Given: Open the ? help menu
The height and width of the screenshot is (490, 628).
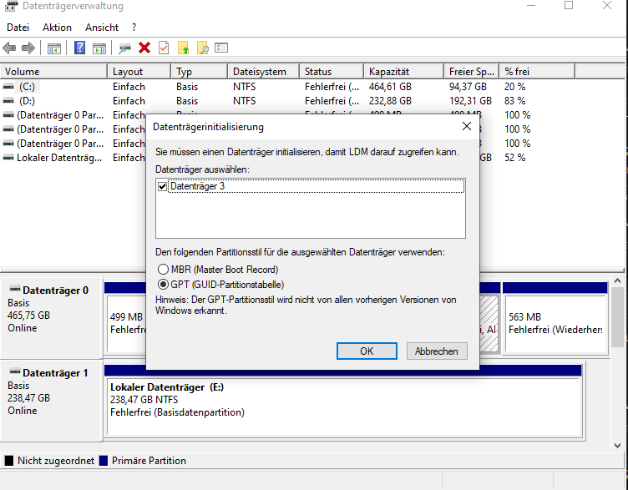Looking at the screenshot, I should click(x=134, y=28).
